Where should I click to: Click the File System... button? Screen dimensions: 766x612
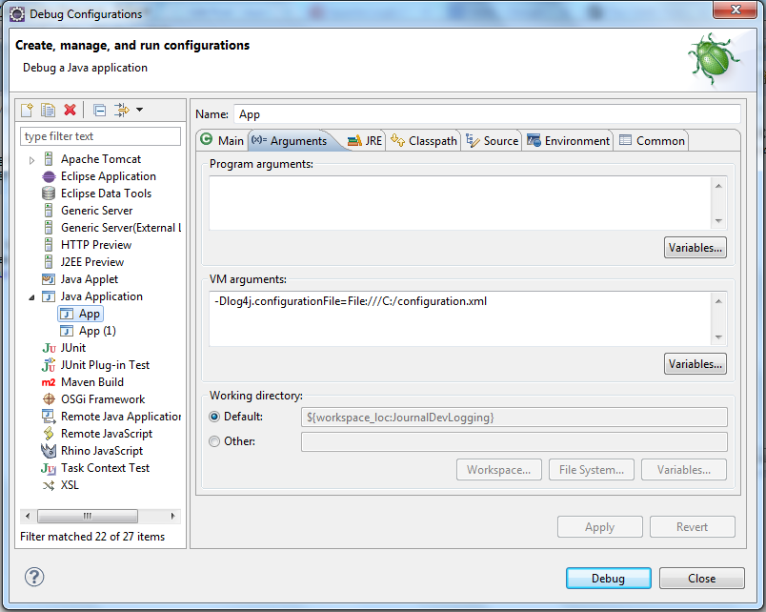(592, 470)
